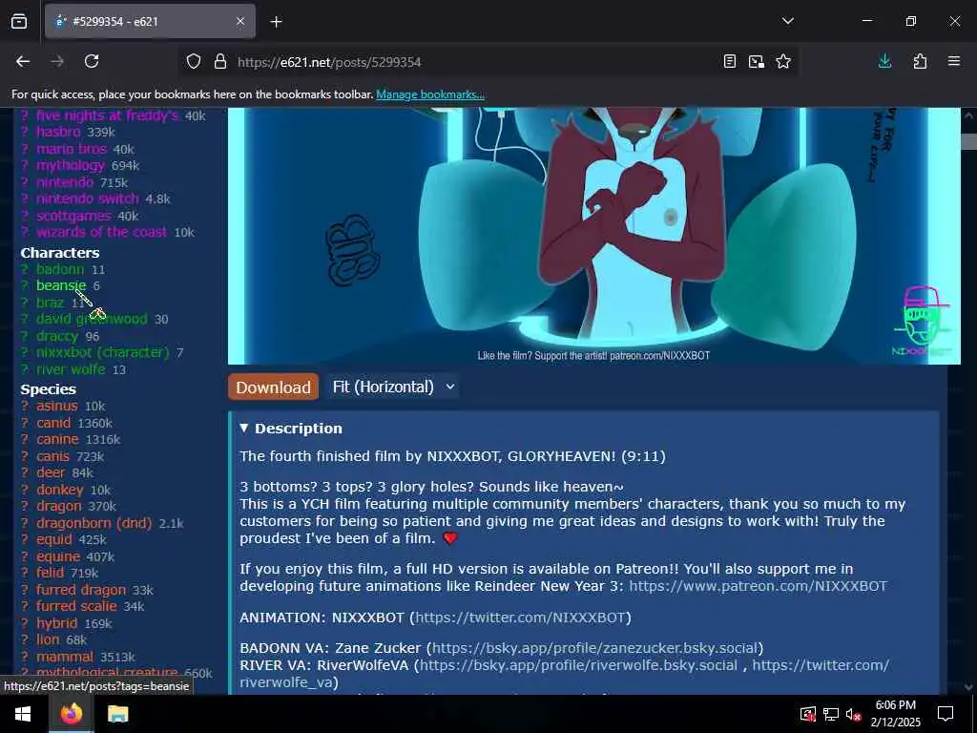
Task: Open the five nights at freddy's tag
Action: [107, 115]
